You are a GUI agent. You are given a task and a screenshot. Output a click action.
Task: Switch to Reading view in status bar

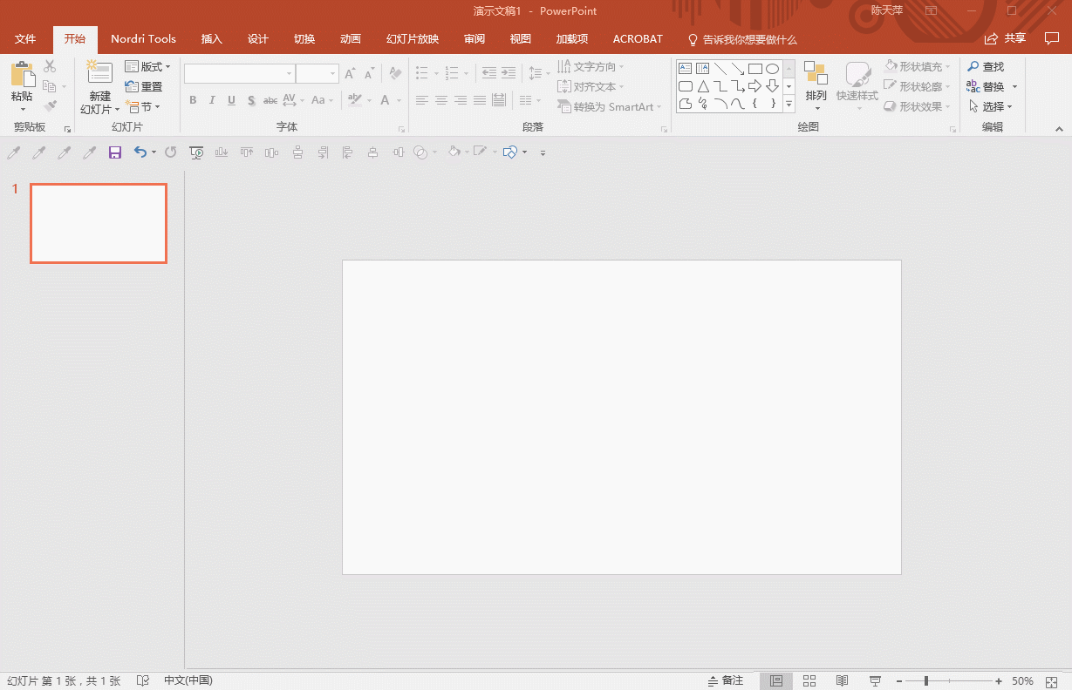click(842, 681)
